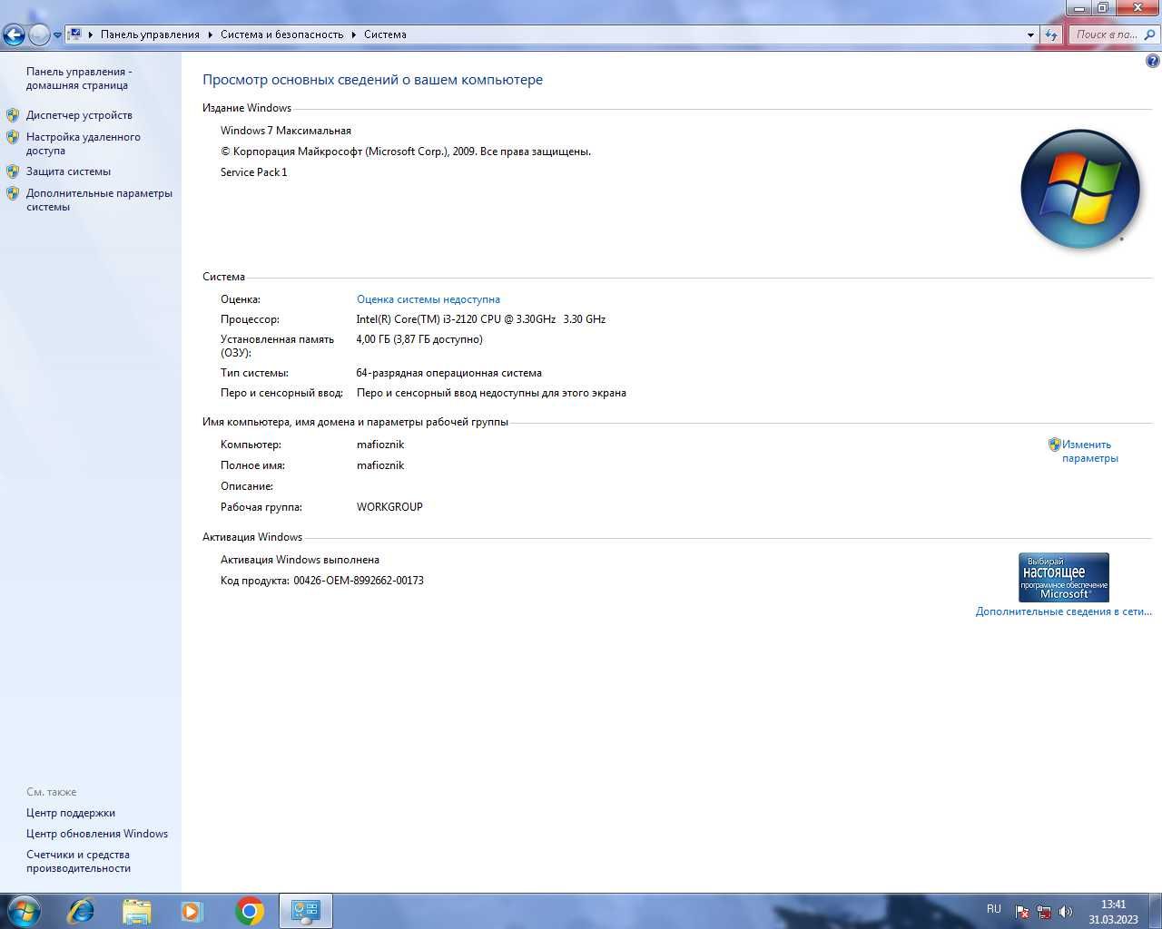Click shield icon beside 'Диспетчер устройств'
The width and height of the screenshot is (1162, 929).
[13, 115]
